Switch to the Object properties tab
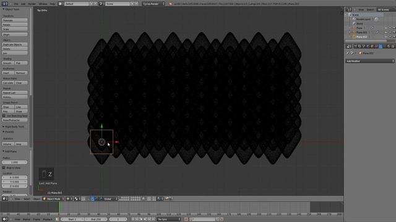This screenshot has height=222, width=396. (x=372, y=46)
